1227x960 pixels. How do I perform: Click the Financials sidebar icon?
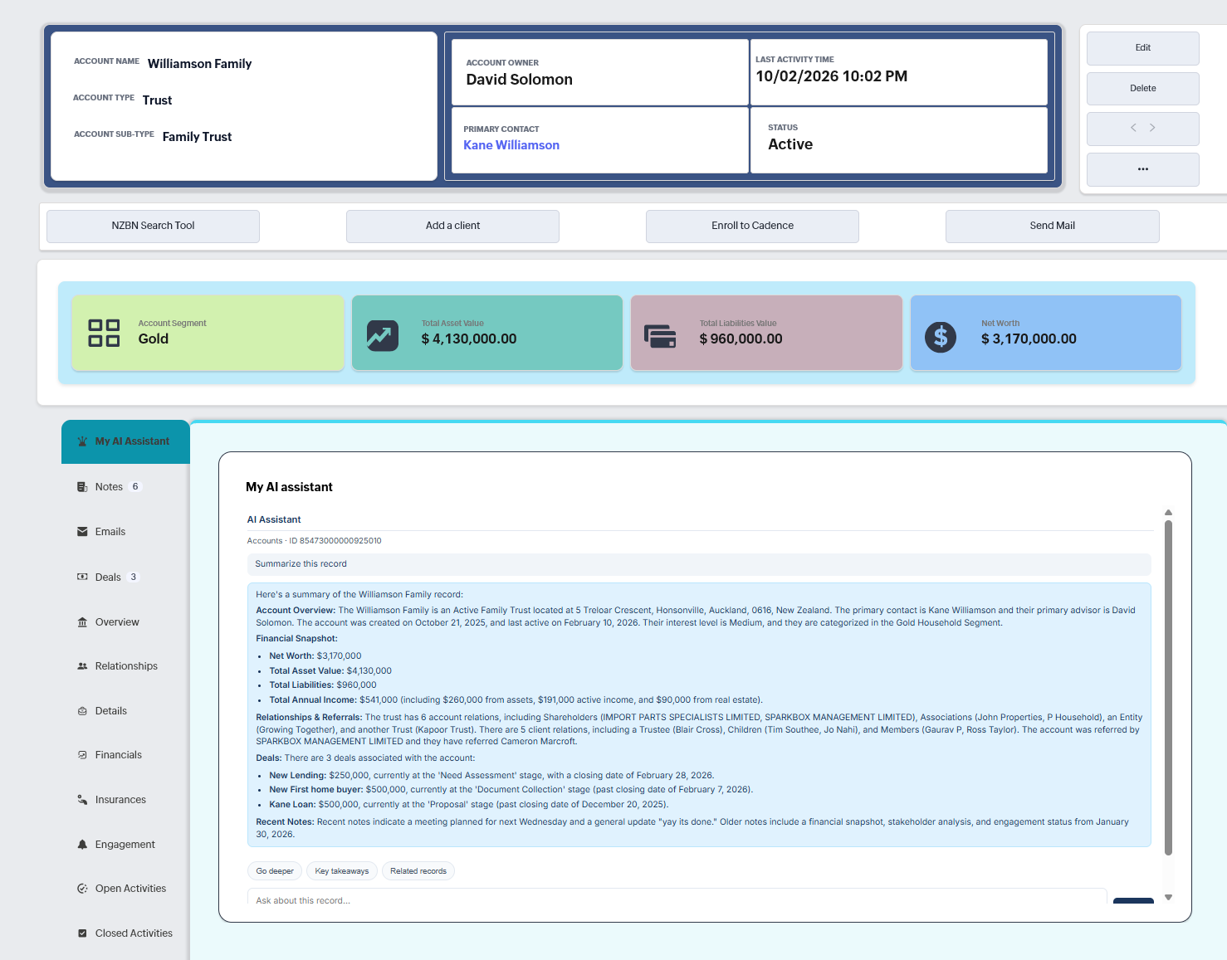click(82, 755)
